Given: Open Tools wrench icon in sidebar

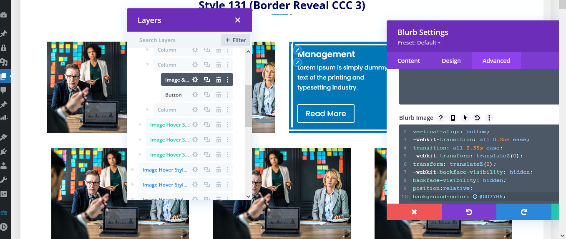Looking at the screenshot, I should (4, 180).
